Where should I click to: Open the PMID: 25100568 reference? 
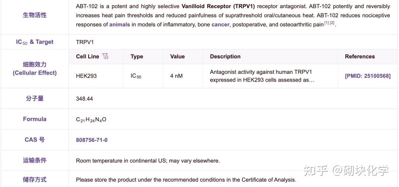tap(368, 76)
